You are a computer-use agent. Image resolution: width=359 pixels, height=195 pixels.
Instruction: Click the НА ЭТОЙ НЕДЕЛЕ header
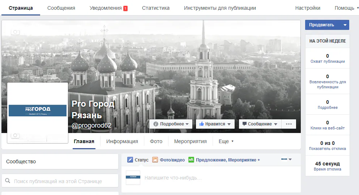click(328, 41)
